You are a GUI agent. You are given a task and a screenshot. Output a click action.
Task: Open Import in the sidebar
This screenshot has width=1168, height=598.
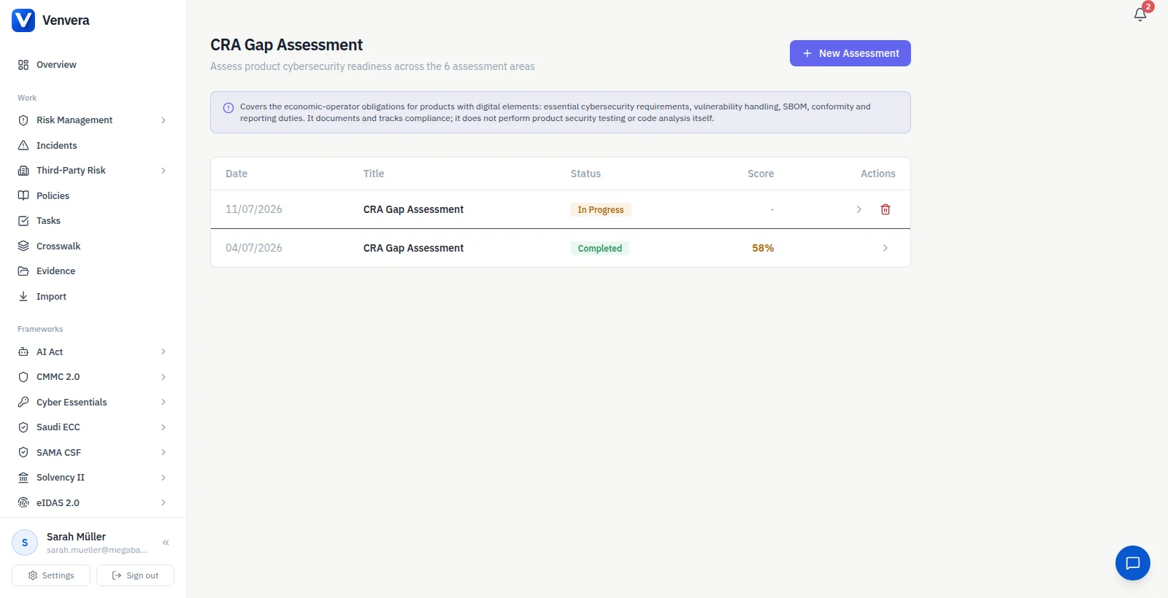(x=93, y=296)
